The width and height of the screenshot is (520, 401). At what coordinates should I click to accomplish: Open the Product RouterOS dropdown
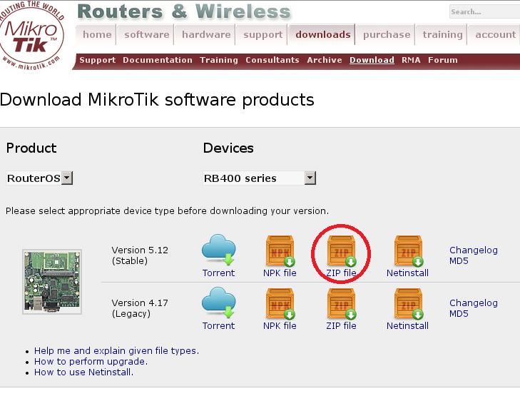(x=39, y=178)
